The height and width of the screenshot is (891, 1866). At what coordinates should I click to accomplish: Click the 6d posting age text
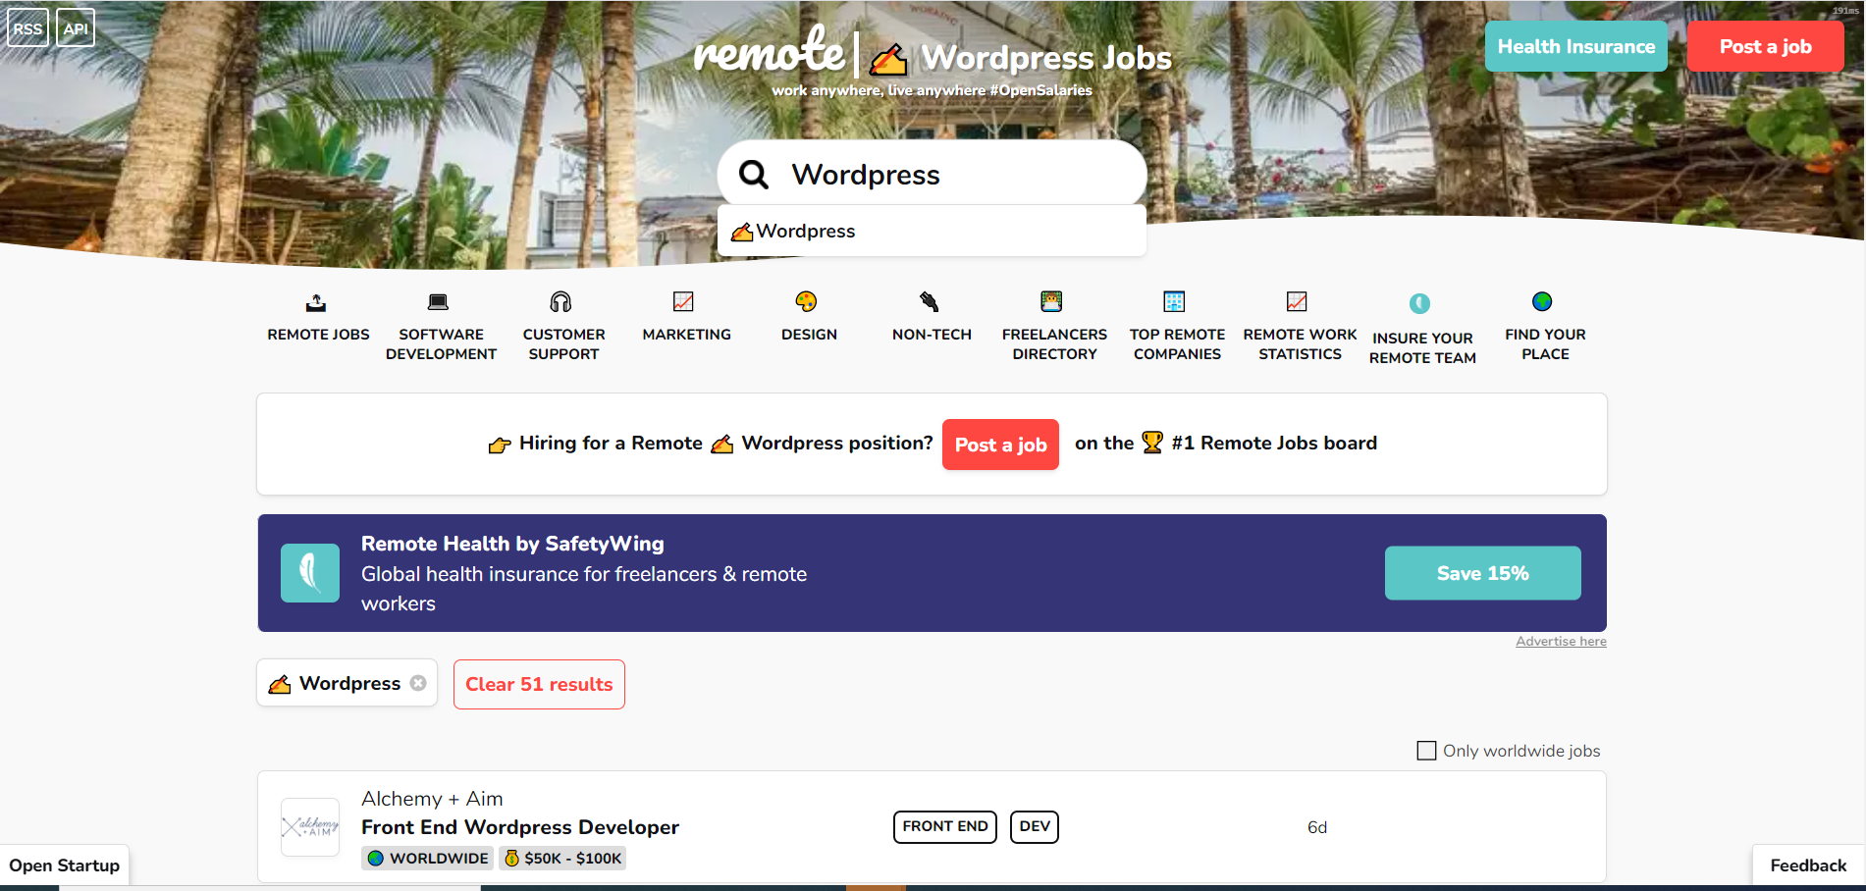click(1317, 827)
